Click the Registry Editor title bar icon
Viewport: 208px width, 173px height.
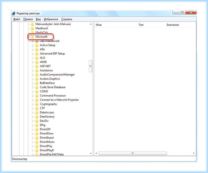pyautogui.click(x=14, y=14)
